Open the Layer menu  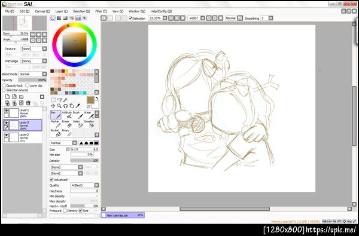coord(61,11)
